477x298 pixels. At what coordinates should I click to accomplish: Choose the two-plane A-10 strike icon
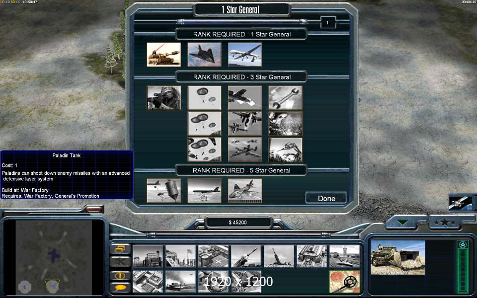tap(244, 124)
